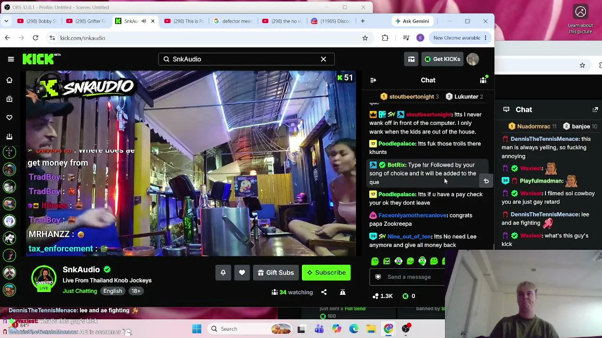Switch to the defector meaning Google tab
This screenshot has height=338, width=602.
(x=233, y=21)
